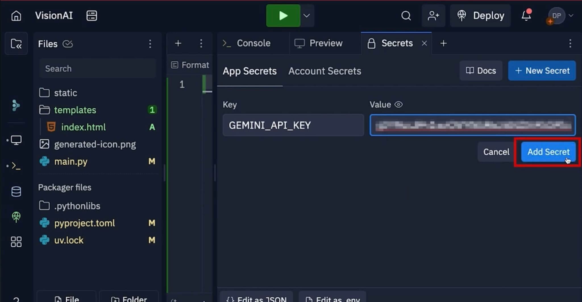Click the Add Secret button
Screen dimensions: 582x302
(548, 152)
